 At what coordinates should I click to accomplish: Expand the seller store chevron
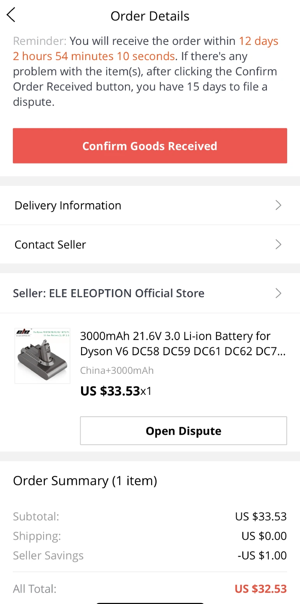[278, 293]
